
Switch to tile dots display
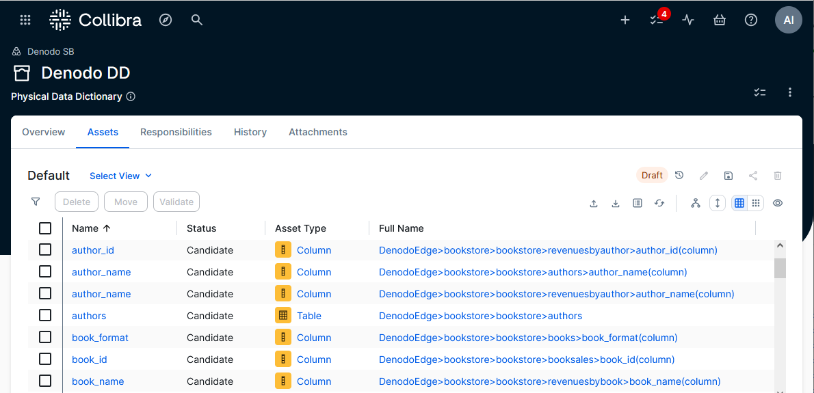coord(756,203)
